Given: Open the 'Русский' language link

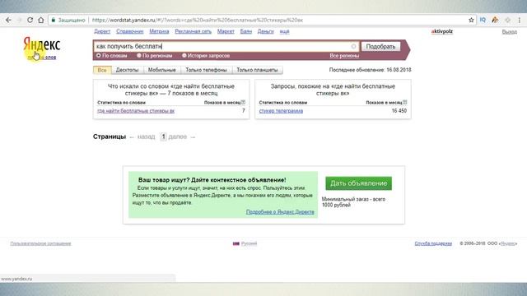Looking at the screenshot, I should [x=249, y=243].
